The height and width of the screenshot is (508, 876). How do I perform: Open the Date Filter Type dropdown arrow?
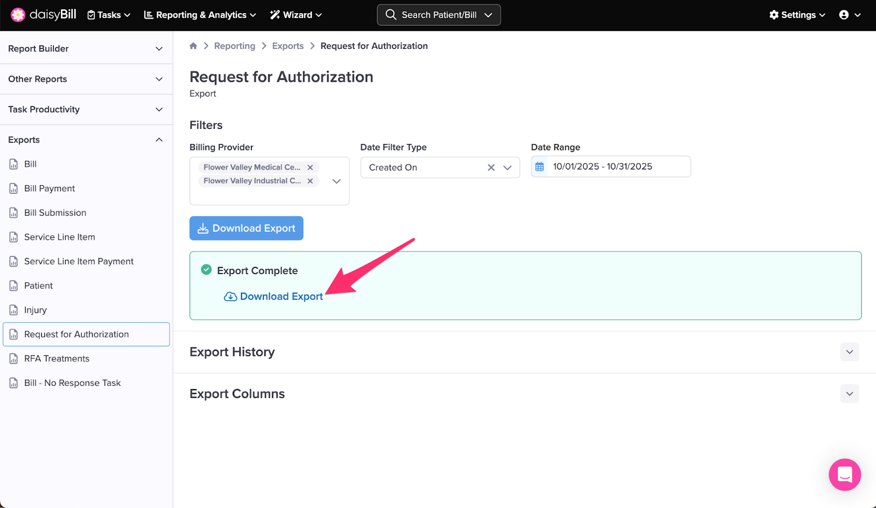tap(508, 168)
